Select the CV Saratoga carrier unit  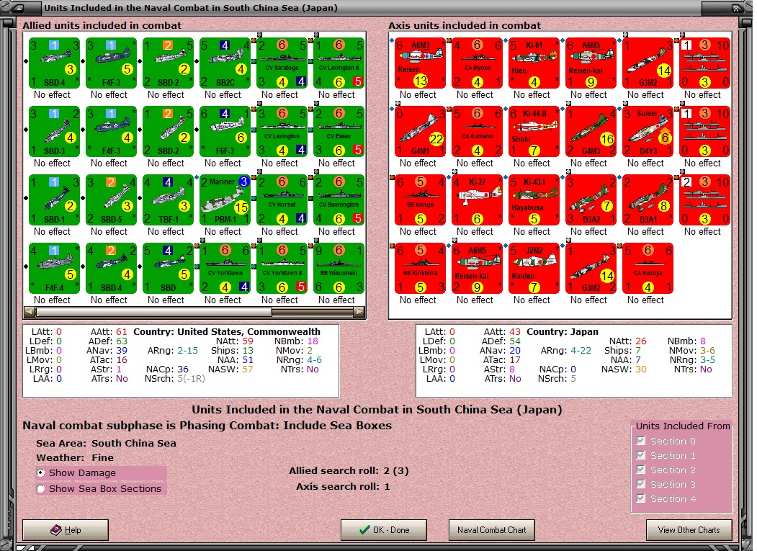282,63
